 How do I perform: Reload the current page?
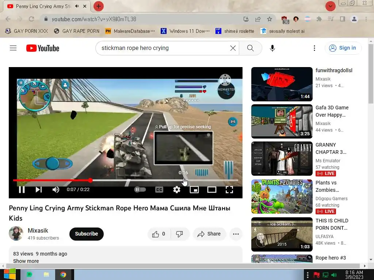pos(31,19)
